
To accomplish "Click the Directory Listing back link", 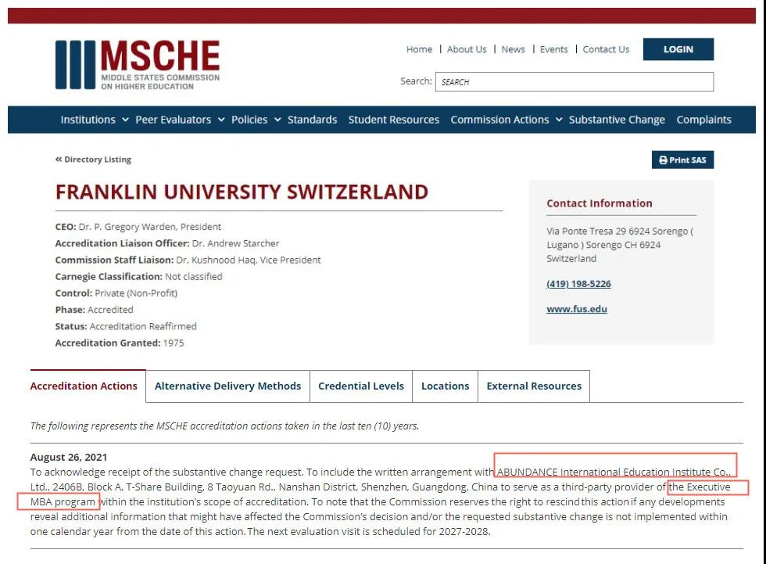I will [x=93, y=160].
